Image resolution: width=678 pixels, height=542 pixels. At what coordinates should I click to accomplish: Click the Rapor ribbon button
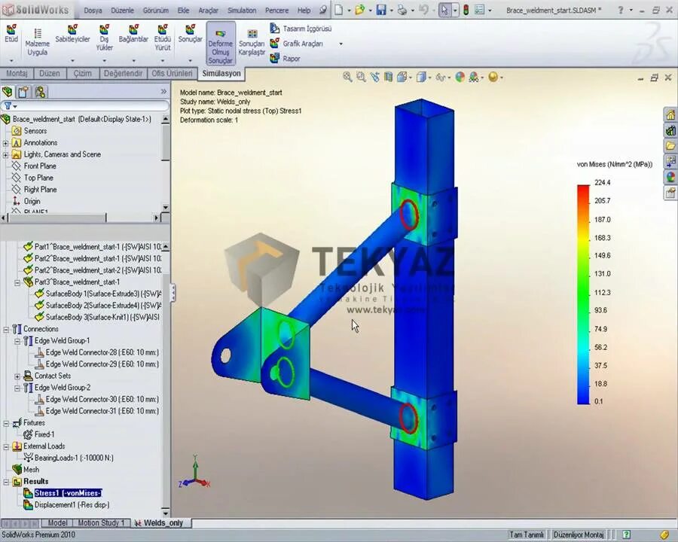[291, 58]
